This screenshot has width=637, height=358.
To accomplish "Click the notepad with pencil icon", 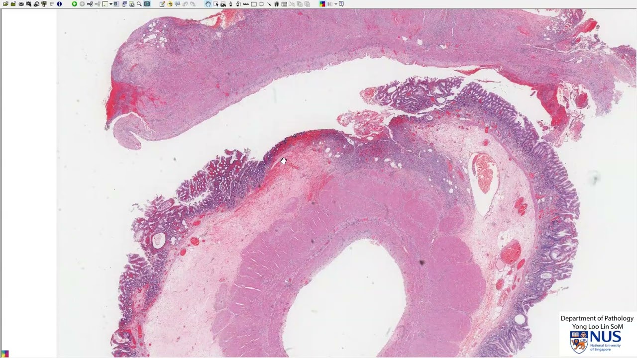I will pyautogui.click(x=162, y=4).
